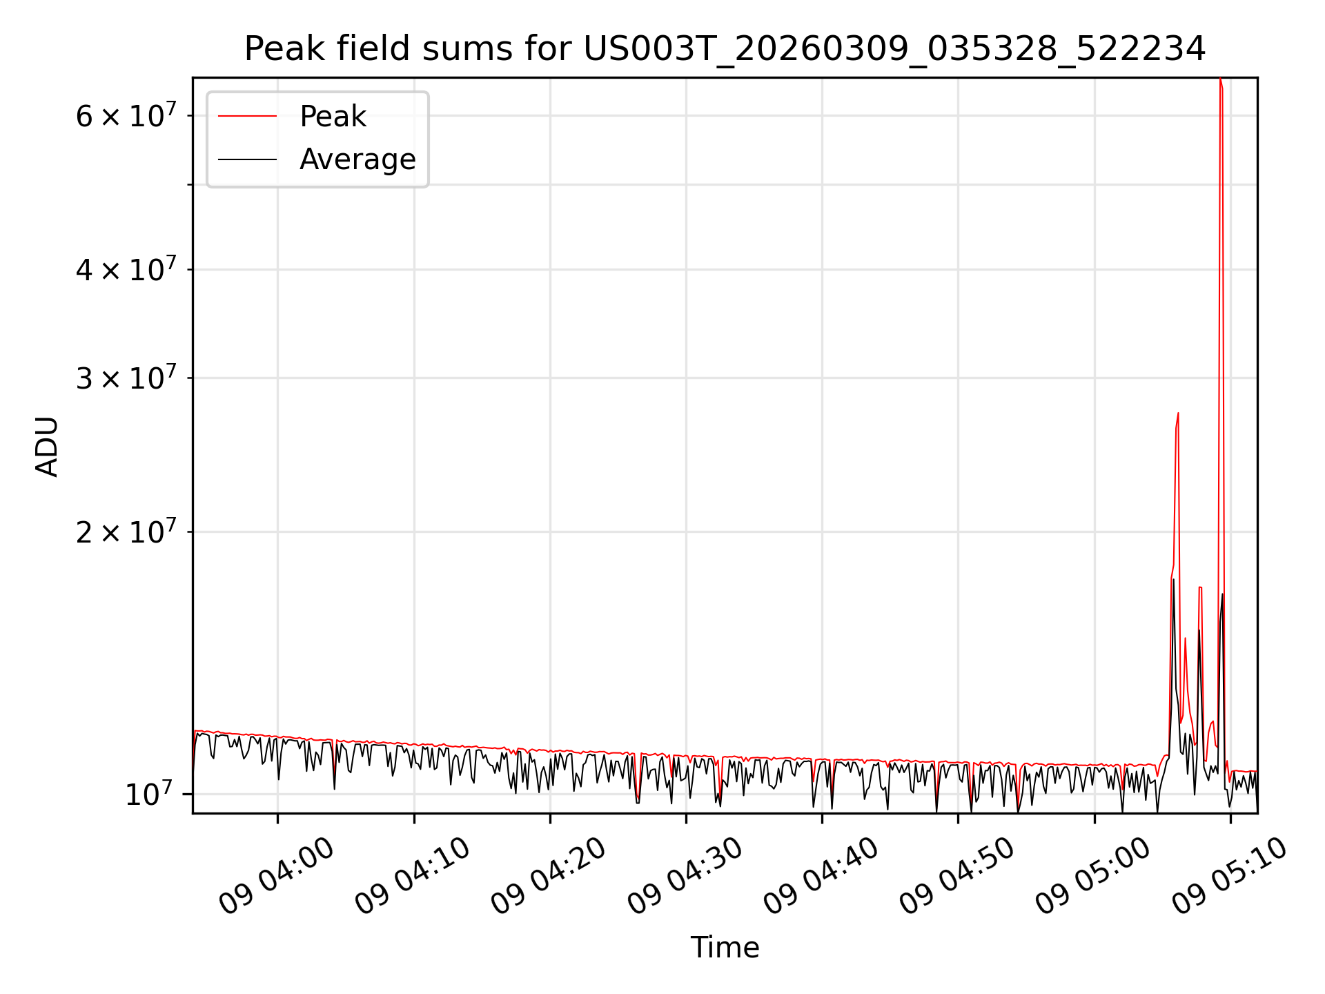Click the Peak legend label
The width and height of the screenshot is (1325, 994).
[x=333, y=117]
